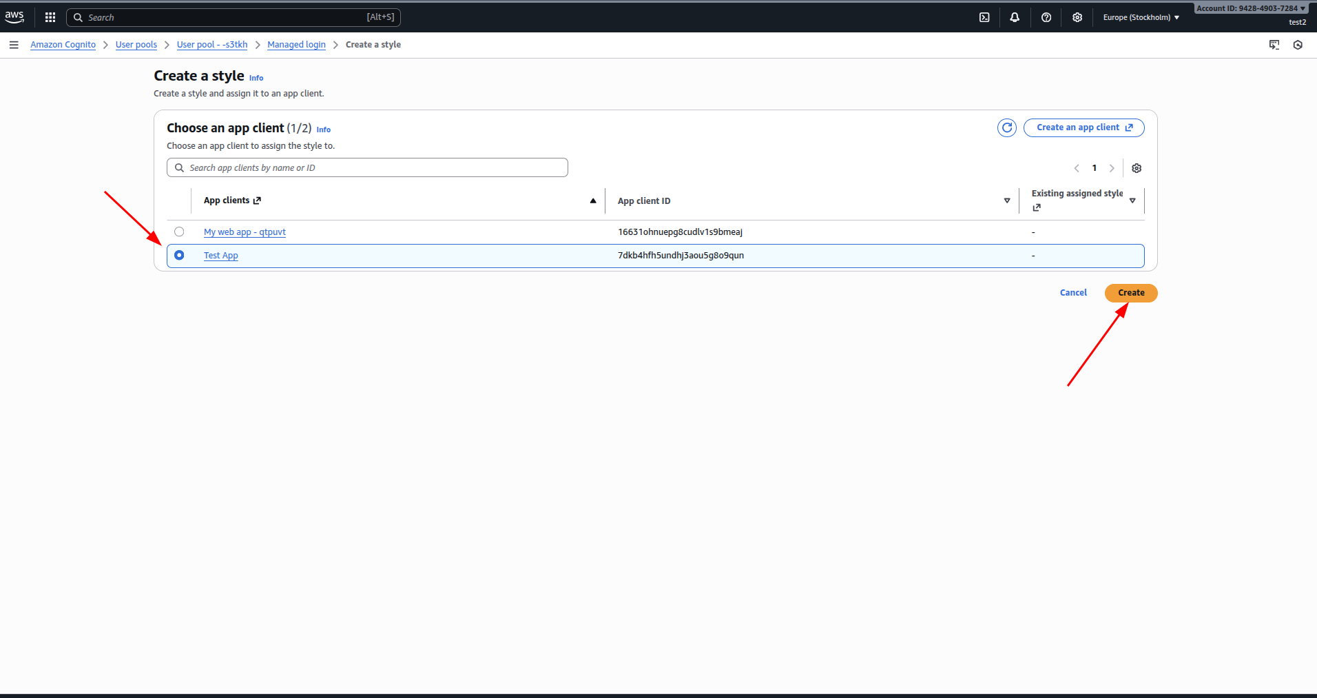Image resolution: width=1317 pixels, height=698 pixels.
Task: Open the hexagon clock icon at the right end of the breadcrumb bar
Action: point(1298,45)
